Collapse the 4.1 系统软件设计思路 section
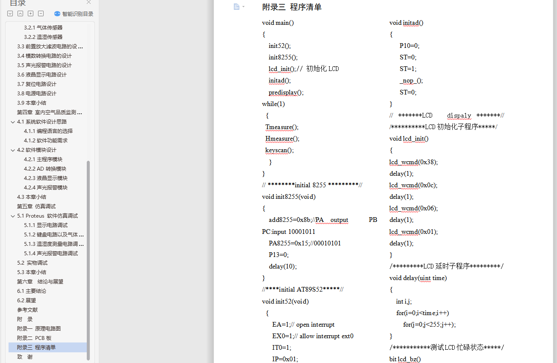The height and width of the screenshot is (363, 557). [12, 122]
